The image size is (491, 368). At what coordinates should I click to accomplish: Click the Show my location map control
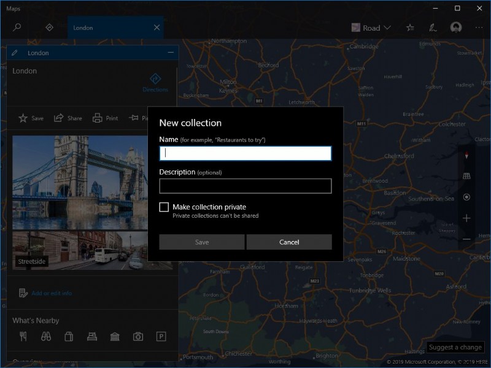point(465,197)
